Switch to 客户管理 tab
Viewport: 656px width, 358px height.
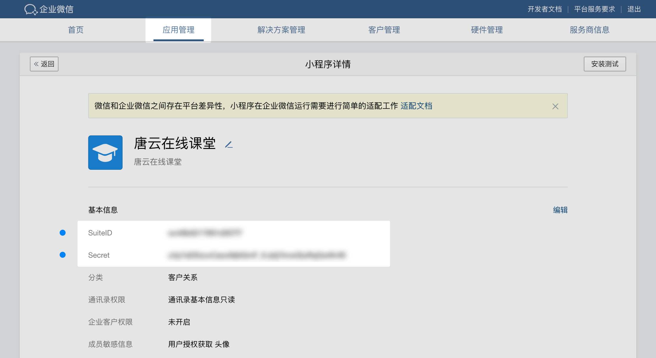384,30
